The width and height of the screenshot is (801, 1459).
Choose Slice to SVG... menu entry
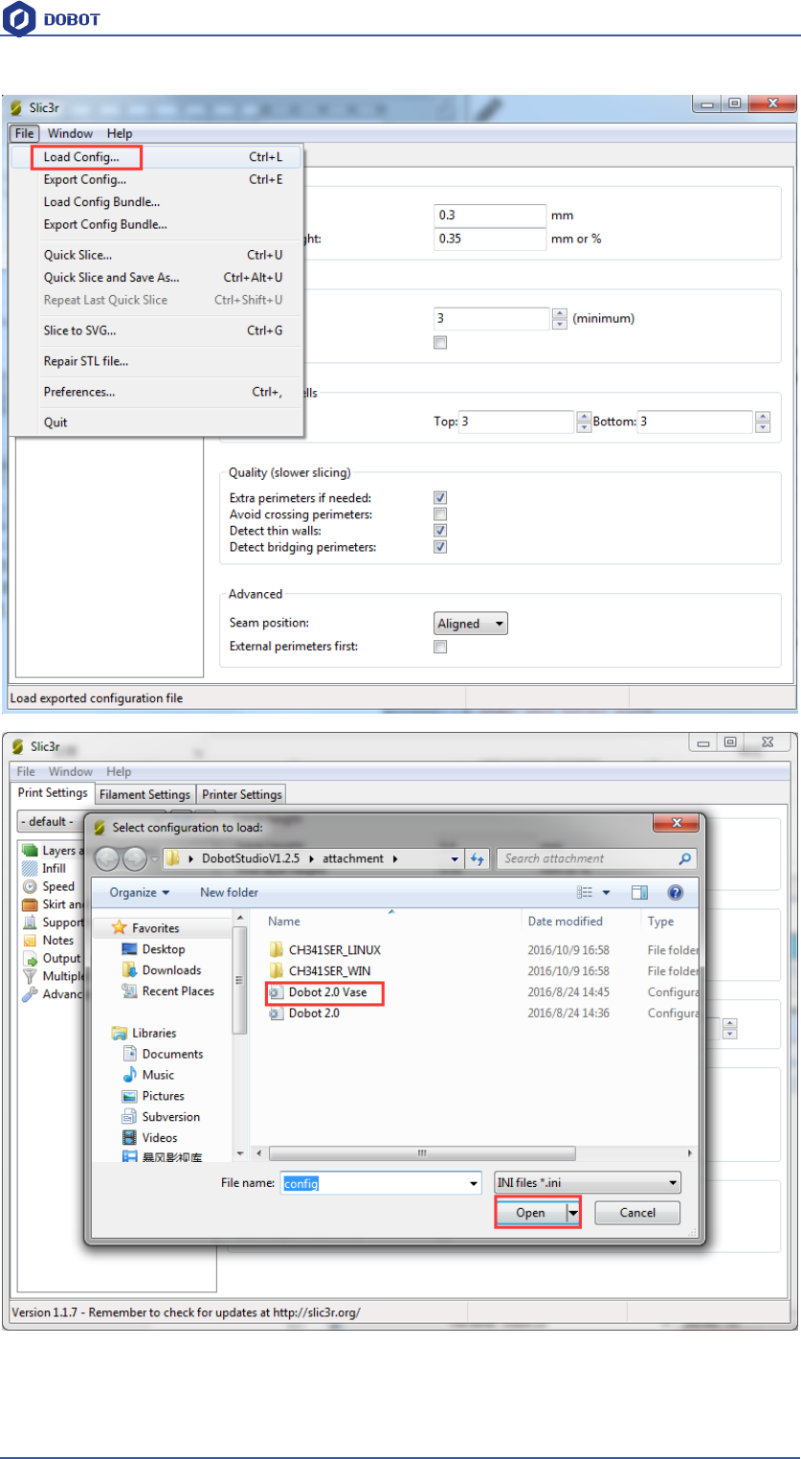(x=158, y=331)
